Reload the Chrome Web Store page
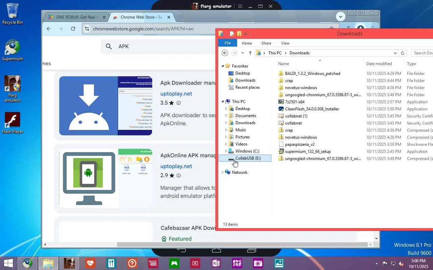This screenshot has width=433, height=270. [73, 29]
